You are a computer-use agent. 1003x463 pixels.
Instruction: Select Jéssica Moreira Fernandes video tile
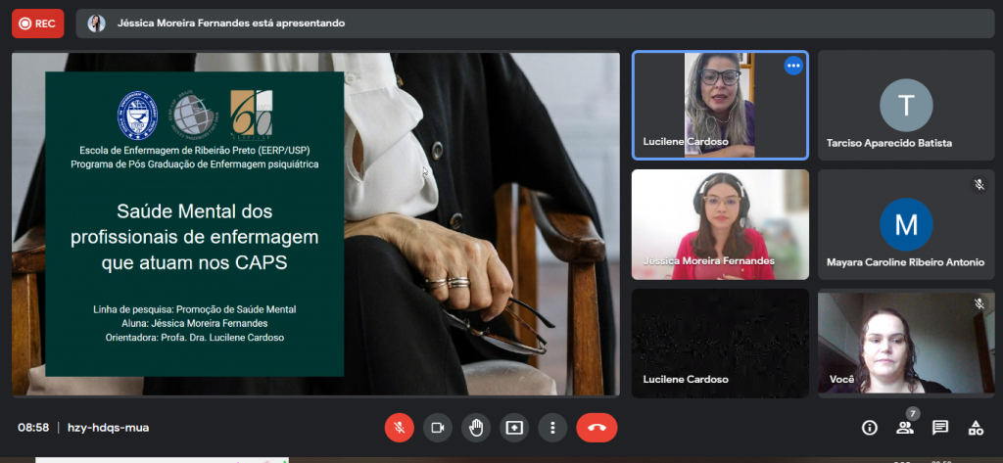(720, 224)
